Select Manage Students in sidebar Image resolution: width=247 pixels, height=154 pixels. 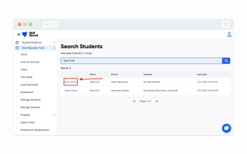point(31,100)
